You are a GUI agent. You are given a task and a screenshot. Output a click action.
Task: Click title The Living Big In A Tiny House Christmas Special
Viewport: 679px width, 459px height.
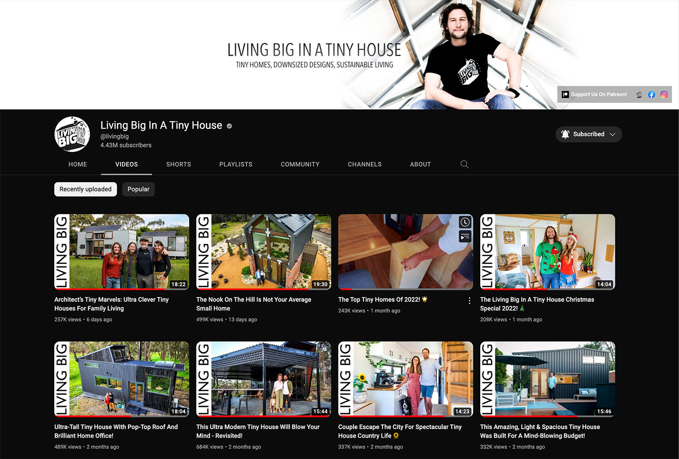pyautogui.click(x=537, y=304)
